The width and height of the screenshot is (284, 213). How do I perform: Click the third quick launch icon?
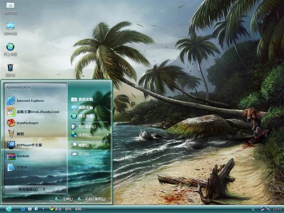pyautogui.click(x=36, y=209)
